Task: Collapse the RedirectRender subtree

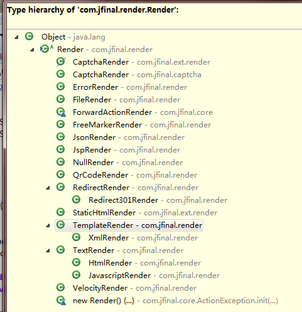Action: click(48, 188)
